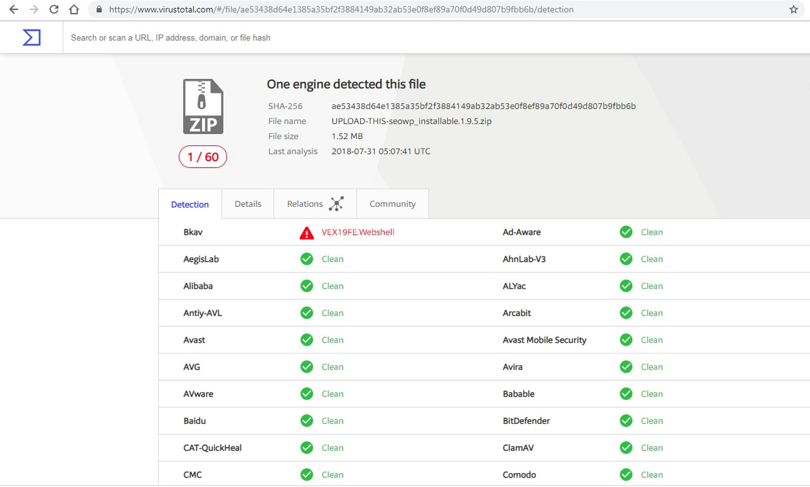Viewport: 810px width, 487px height.
Task: Click the green check icon for BitDefender
Action: [626, 421]
